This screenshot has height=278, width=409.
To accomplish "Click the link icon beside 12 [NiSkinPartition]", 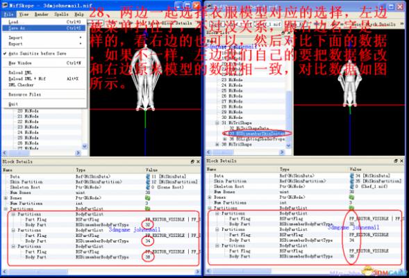I will (x=148, y=181).
